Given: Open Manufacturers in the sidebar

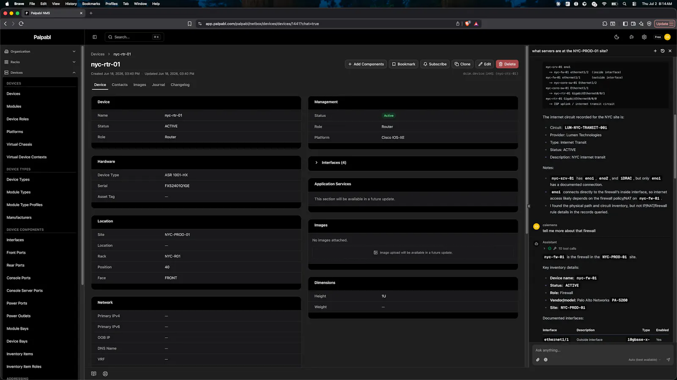Looking at the screenshot, I should tap(19, 217).
